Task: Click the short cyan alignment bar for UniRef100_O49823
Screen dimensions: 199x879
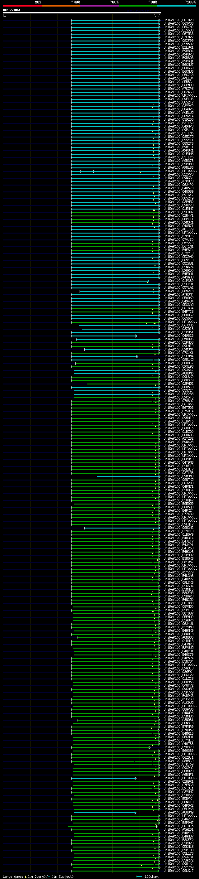Action: [x=104, y=336]
